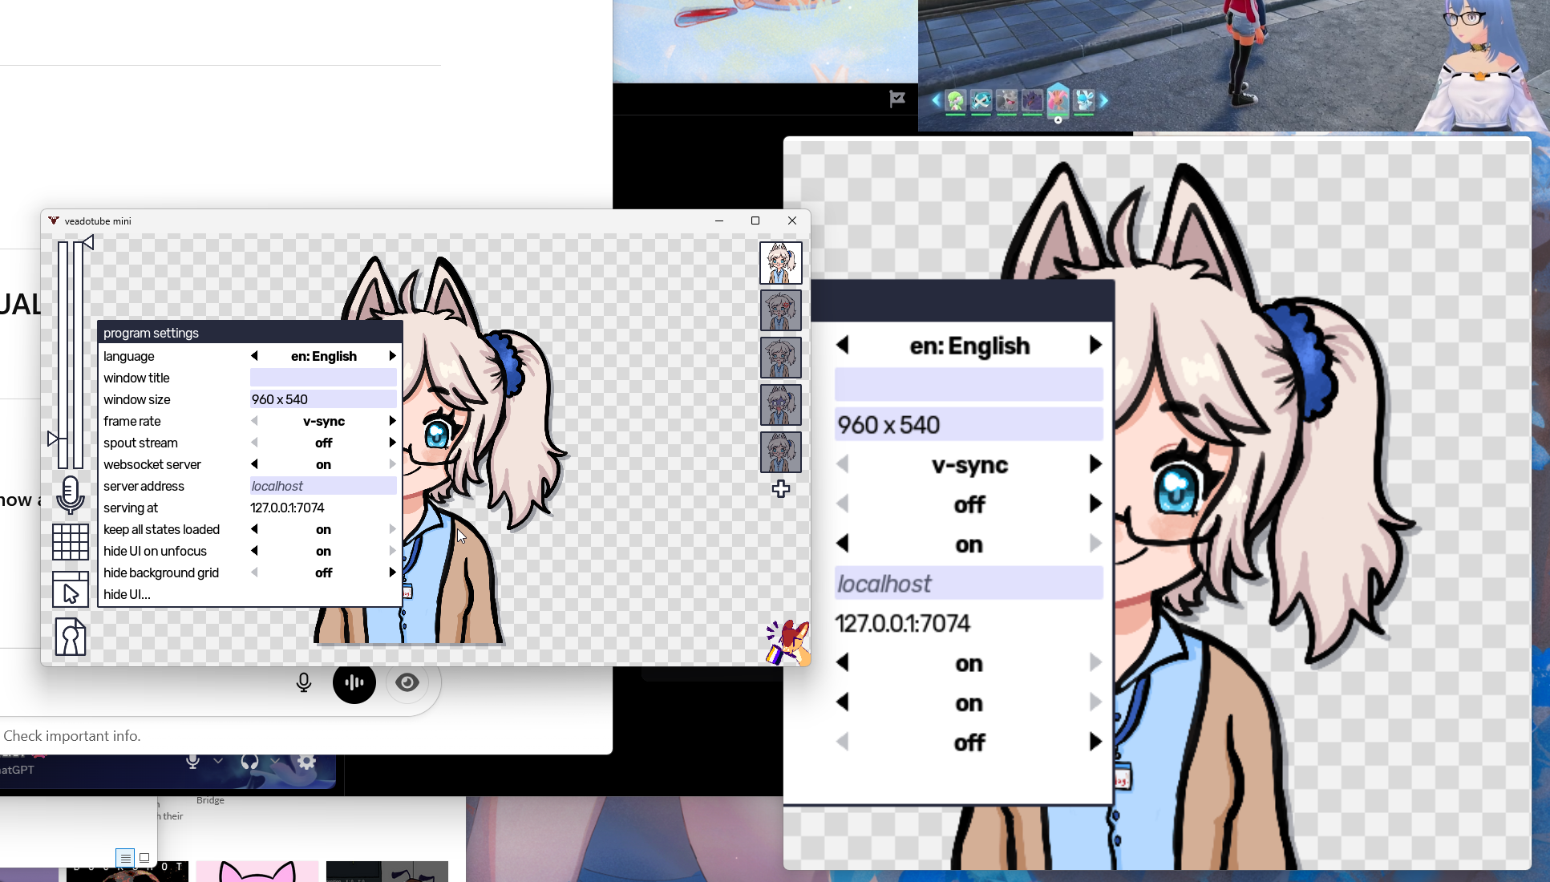Click the window-with-cursor program settings icon
The height and width of the screenshot is (882, 1550).
pos(71,589)
